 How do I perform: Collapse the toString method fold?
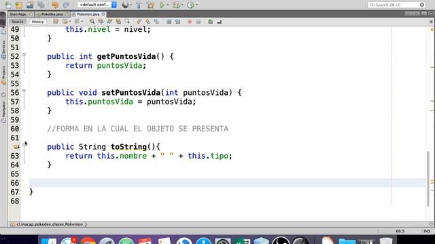tap(24, 144)
